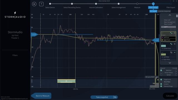The width and height of the screenshot is (178, 100).
Task: Click the Back to Measure button
Action: point(41,96)
